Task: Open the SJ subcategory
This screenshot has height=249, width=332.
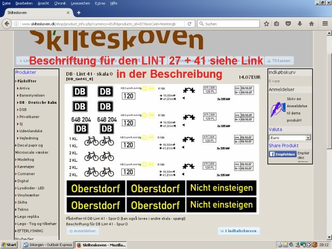Action: [x=21, y=124]
